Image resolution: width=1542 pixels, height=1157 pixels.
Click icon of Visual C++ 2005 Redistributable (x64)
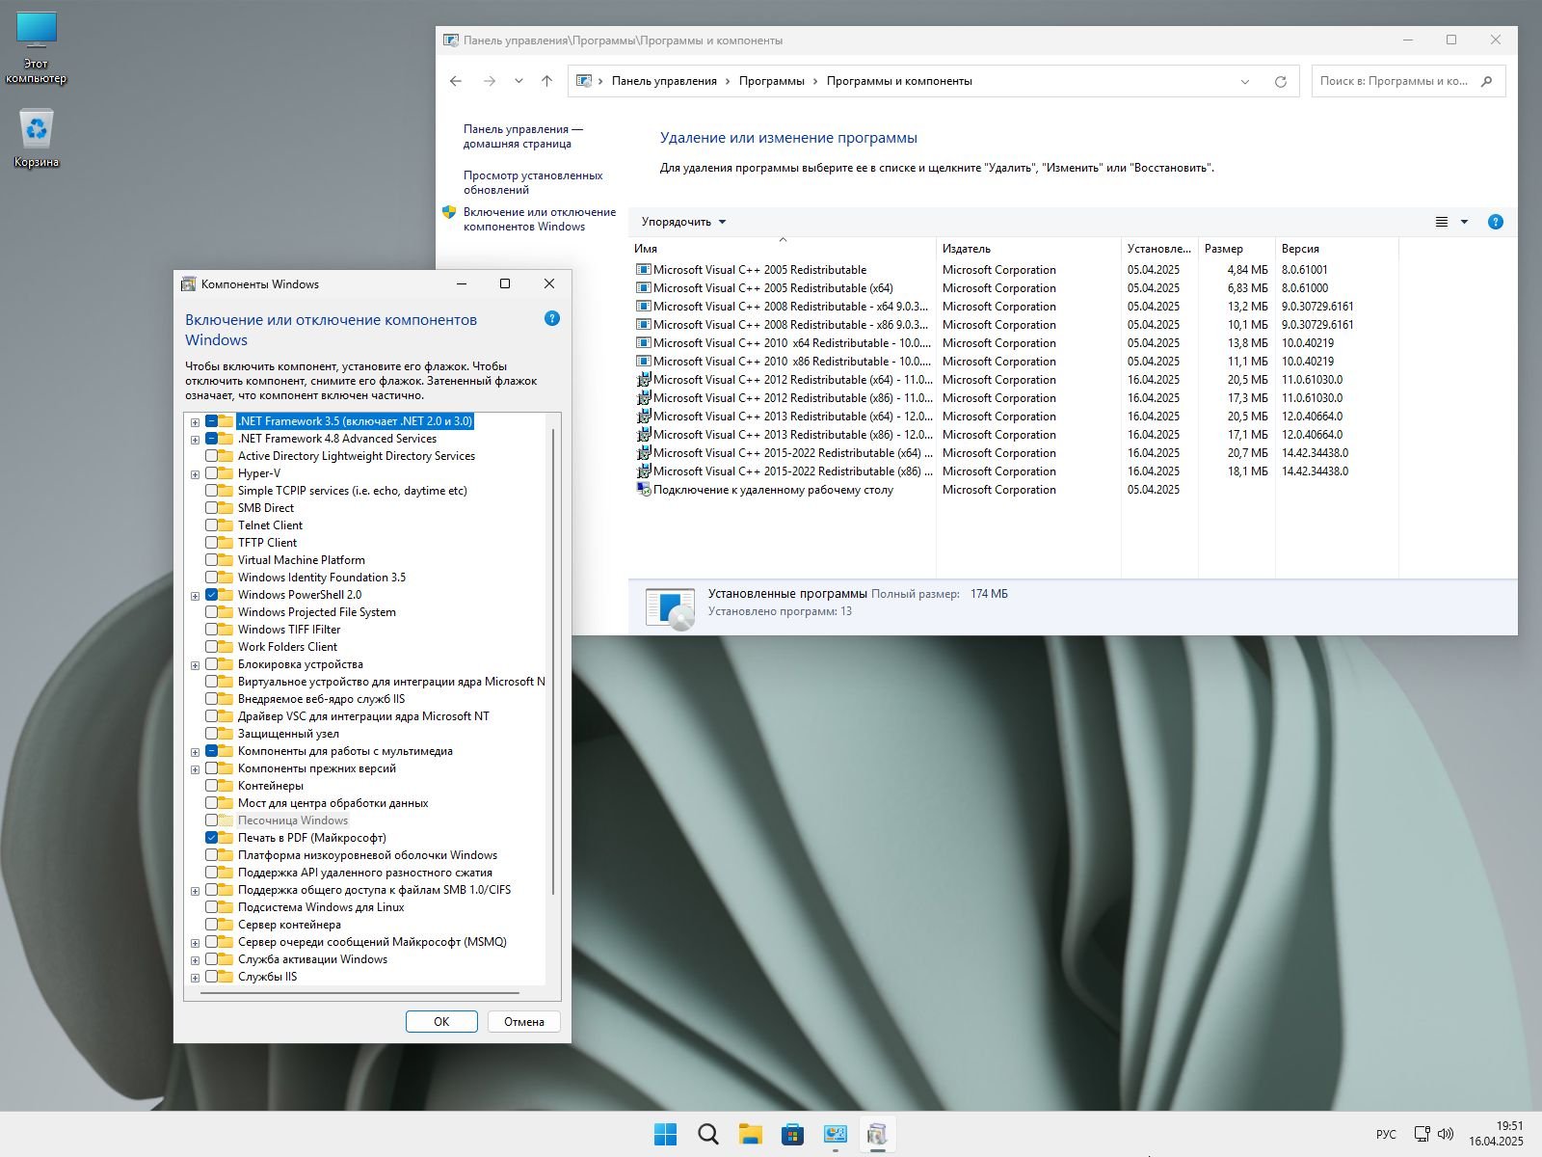coord(644,288)
